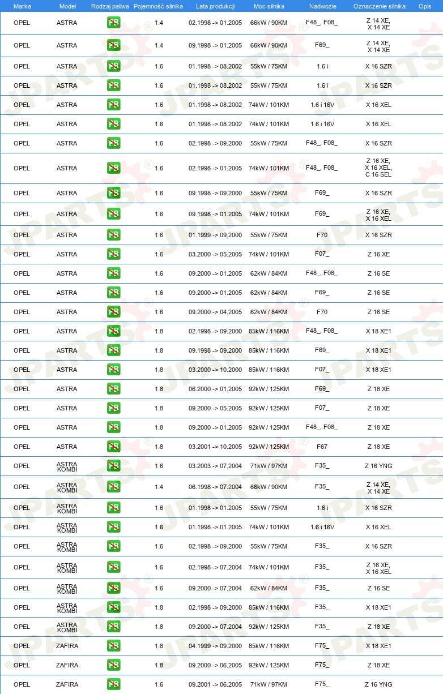Viewport: 443px width, 694px height.
Task: Click fuel icon, Astra 1.8 85kW F48_, F08_ row
Action: [113, 331]
